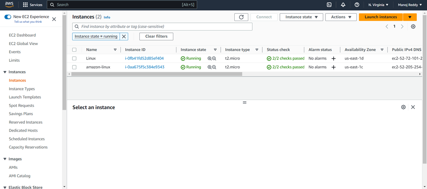Click the table horizontal scrollbar
Screen dimensions: 427x189
(x=157, y=74)
